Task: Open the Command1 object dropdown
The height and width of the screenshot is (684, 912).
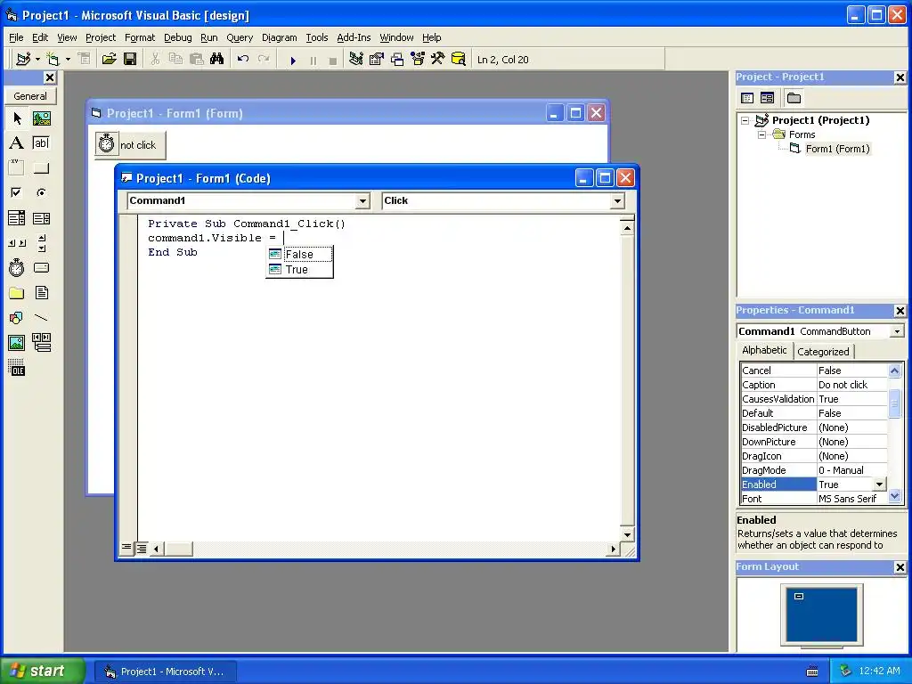Action: pos(362,201)
